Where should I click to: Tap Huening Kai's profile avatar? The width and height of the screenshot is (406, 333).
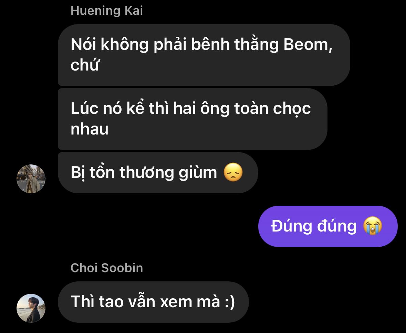(31, 179)
